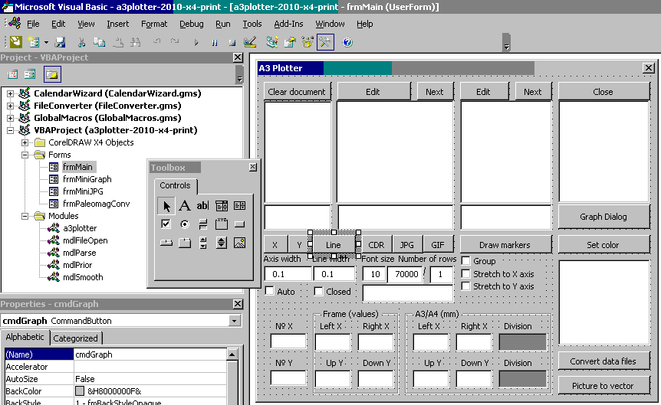Click the Graph Dialog button

pos(603,217)
